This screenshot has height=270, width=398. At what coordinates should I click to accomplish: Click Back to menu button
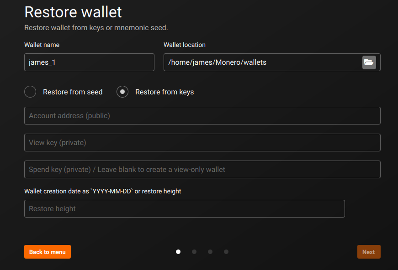coord(48,252)
